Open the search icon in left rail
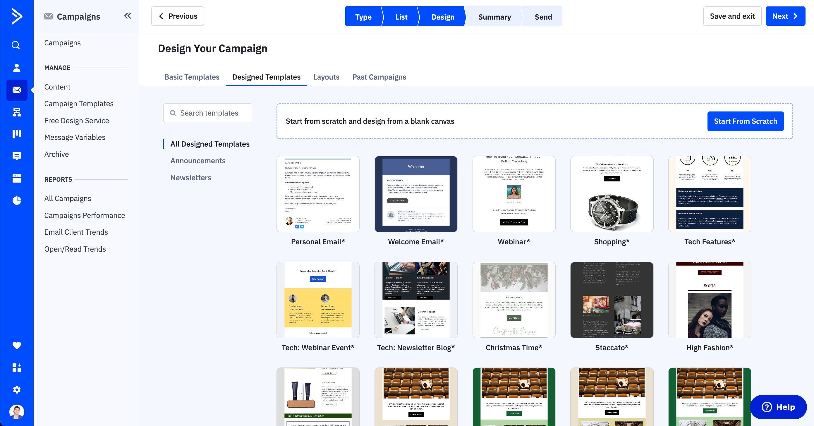The width and height of the screenshot is (814, 426). (16, 45)
